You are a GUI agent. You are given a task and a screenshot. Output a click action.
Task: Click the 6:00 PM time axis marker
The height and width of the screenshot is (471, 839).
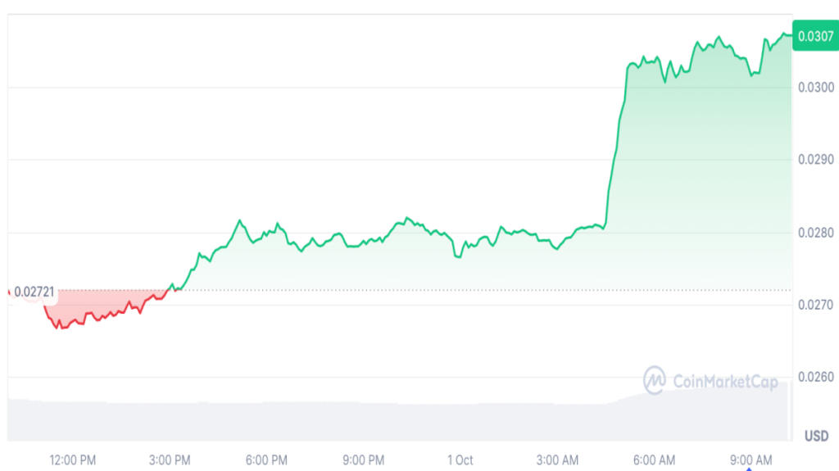pos(266,460)
